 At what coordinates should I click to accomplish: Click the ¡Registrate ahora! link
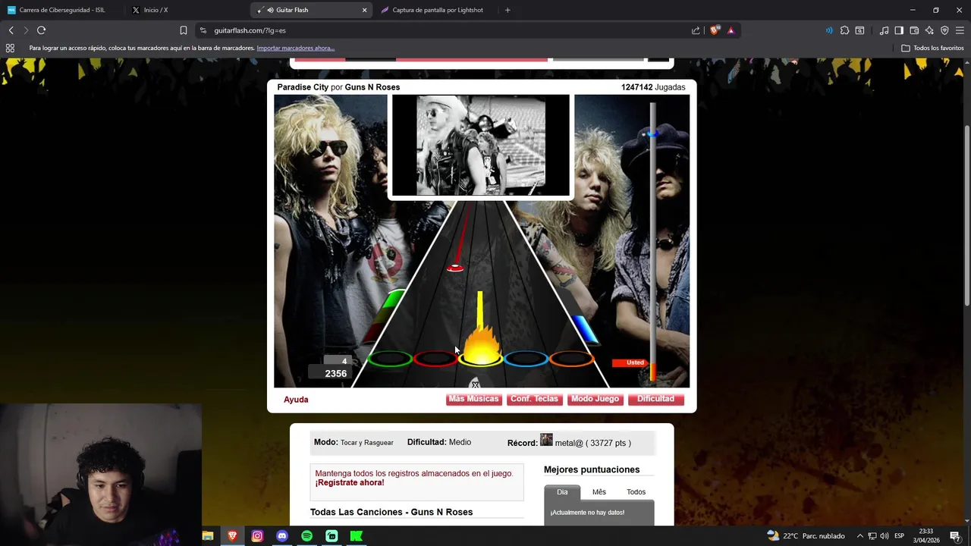350,482
